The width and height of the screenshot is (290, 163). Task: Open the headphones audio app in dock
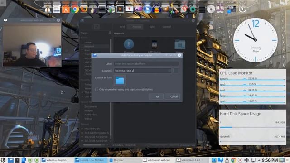(x=156, y=10)
